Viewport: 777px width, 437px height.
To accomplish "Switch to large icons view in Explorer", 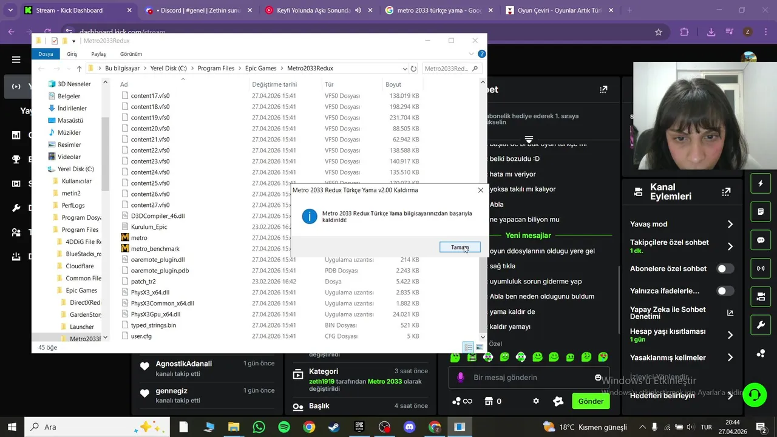I will pos(480,347).
